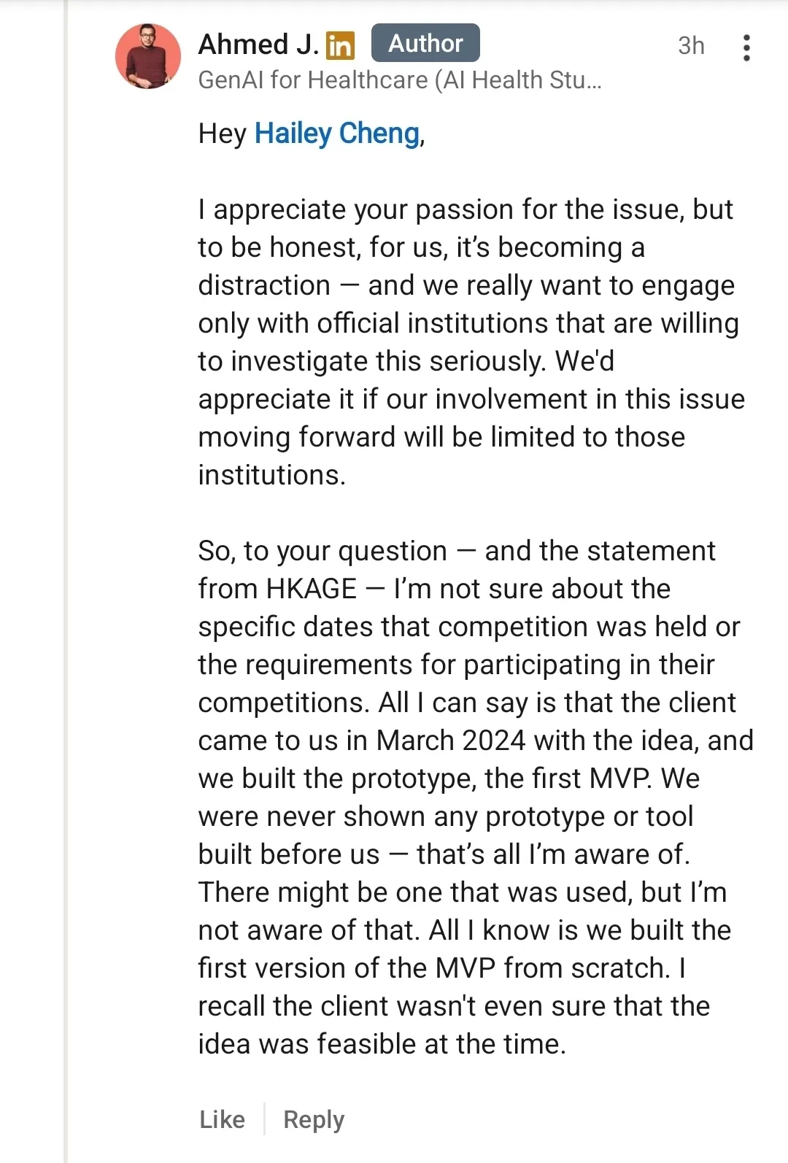788x1163 pixels.
Task: Click the closing line "idea was feasible at the time."
Action: coord(382,1044)
